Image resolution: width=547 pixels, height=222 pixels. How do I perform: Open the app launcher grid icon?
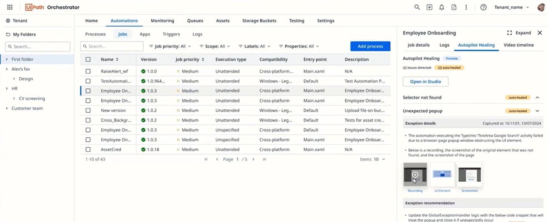pyautogui.click(x=10, y=7)
